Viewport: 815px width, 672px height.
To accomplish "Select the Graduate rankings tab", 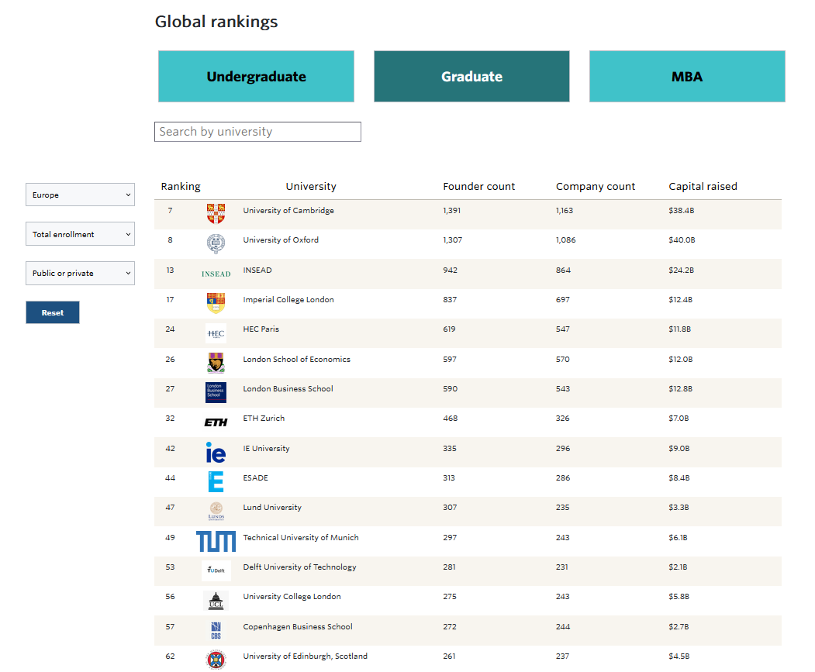I will coord(472,77).
